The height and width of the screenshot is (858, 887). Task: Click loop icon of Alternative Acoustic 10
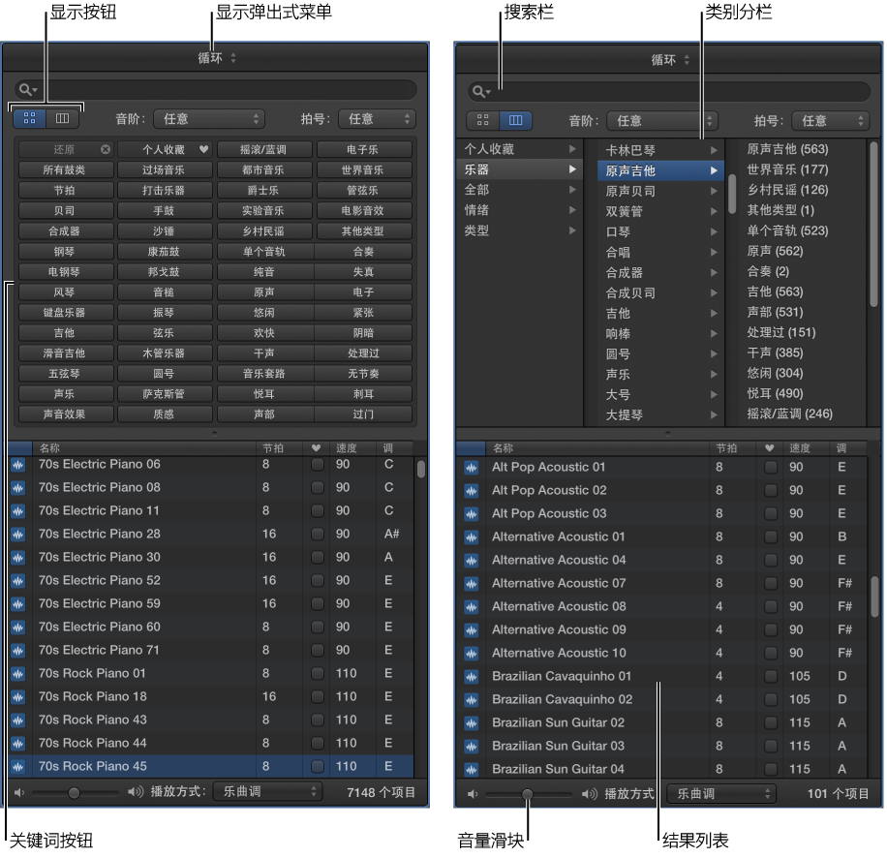(x=472, y=654)
